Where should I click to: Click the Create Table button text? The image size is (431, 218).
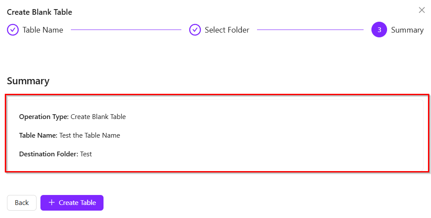pos(77,203)
